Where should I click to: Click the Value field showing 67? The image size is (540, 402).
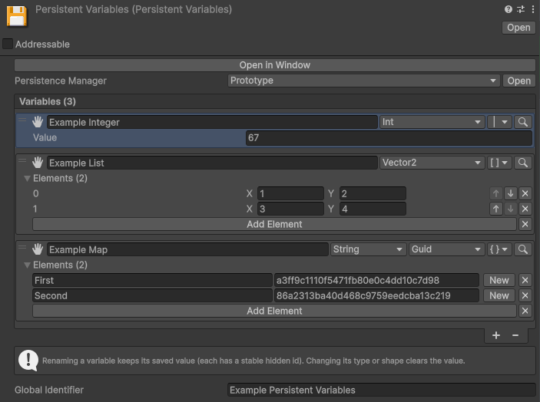(x=389, y=137)
